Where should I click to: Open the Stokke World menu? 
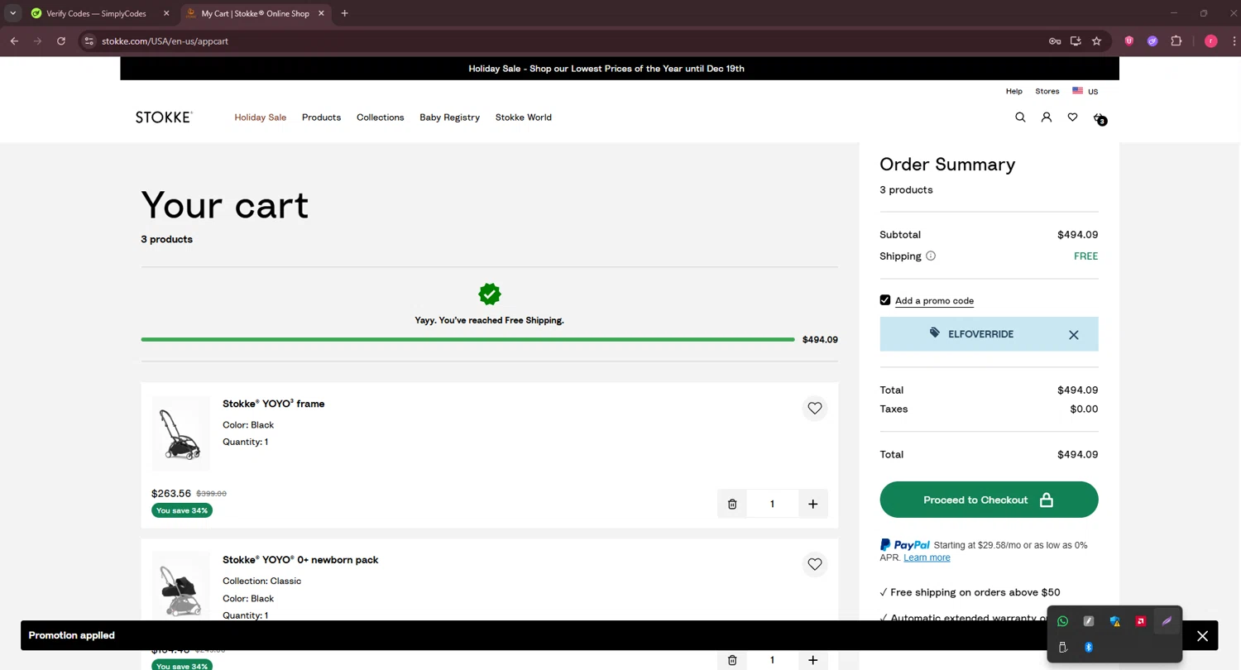[x=523, y=117]
